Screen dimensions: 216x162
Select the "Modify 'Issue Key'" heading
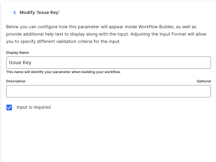(x=40, y=12)
